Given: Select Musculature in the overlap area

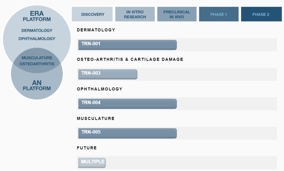Looking at the screenshot, I should point(37,58).
